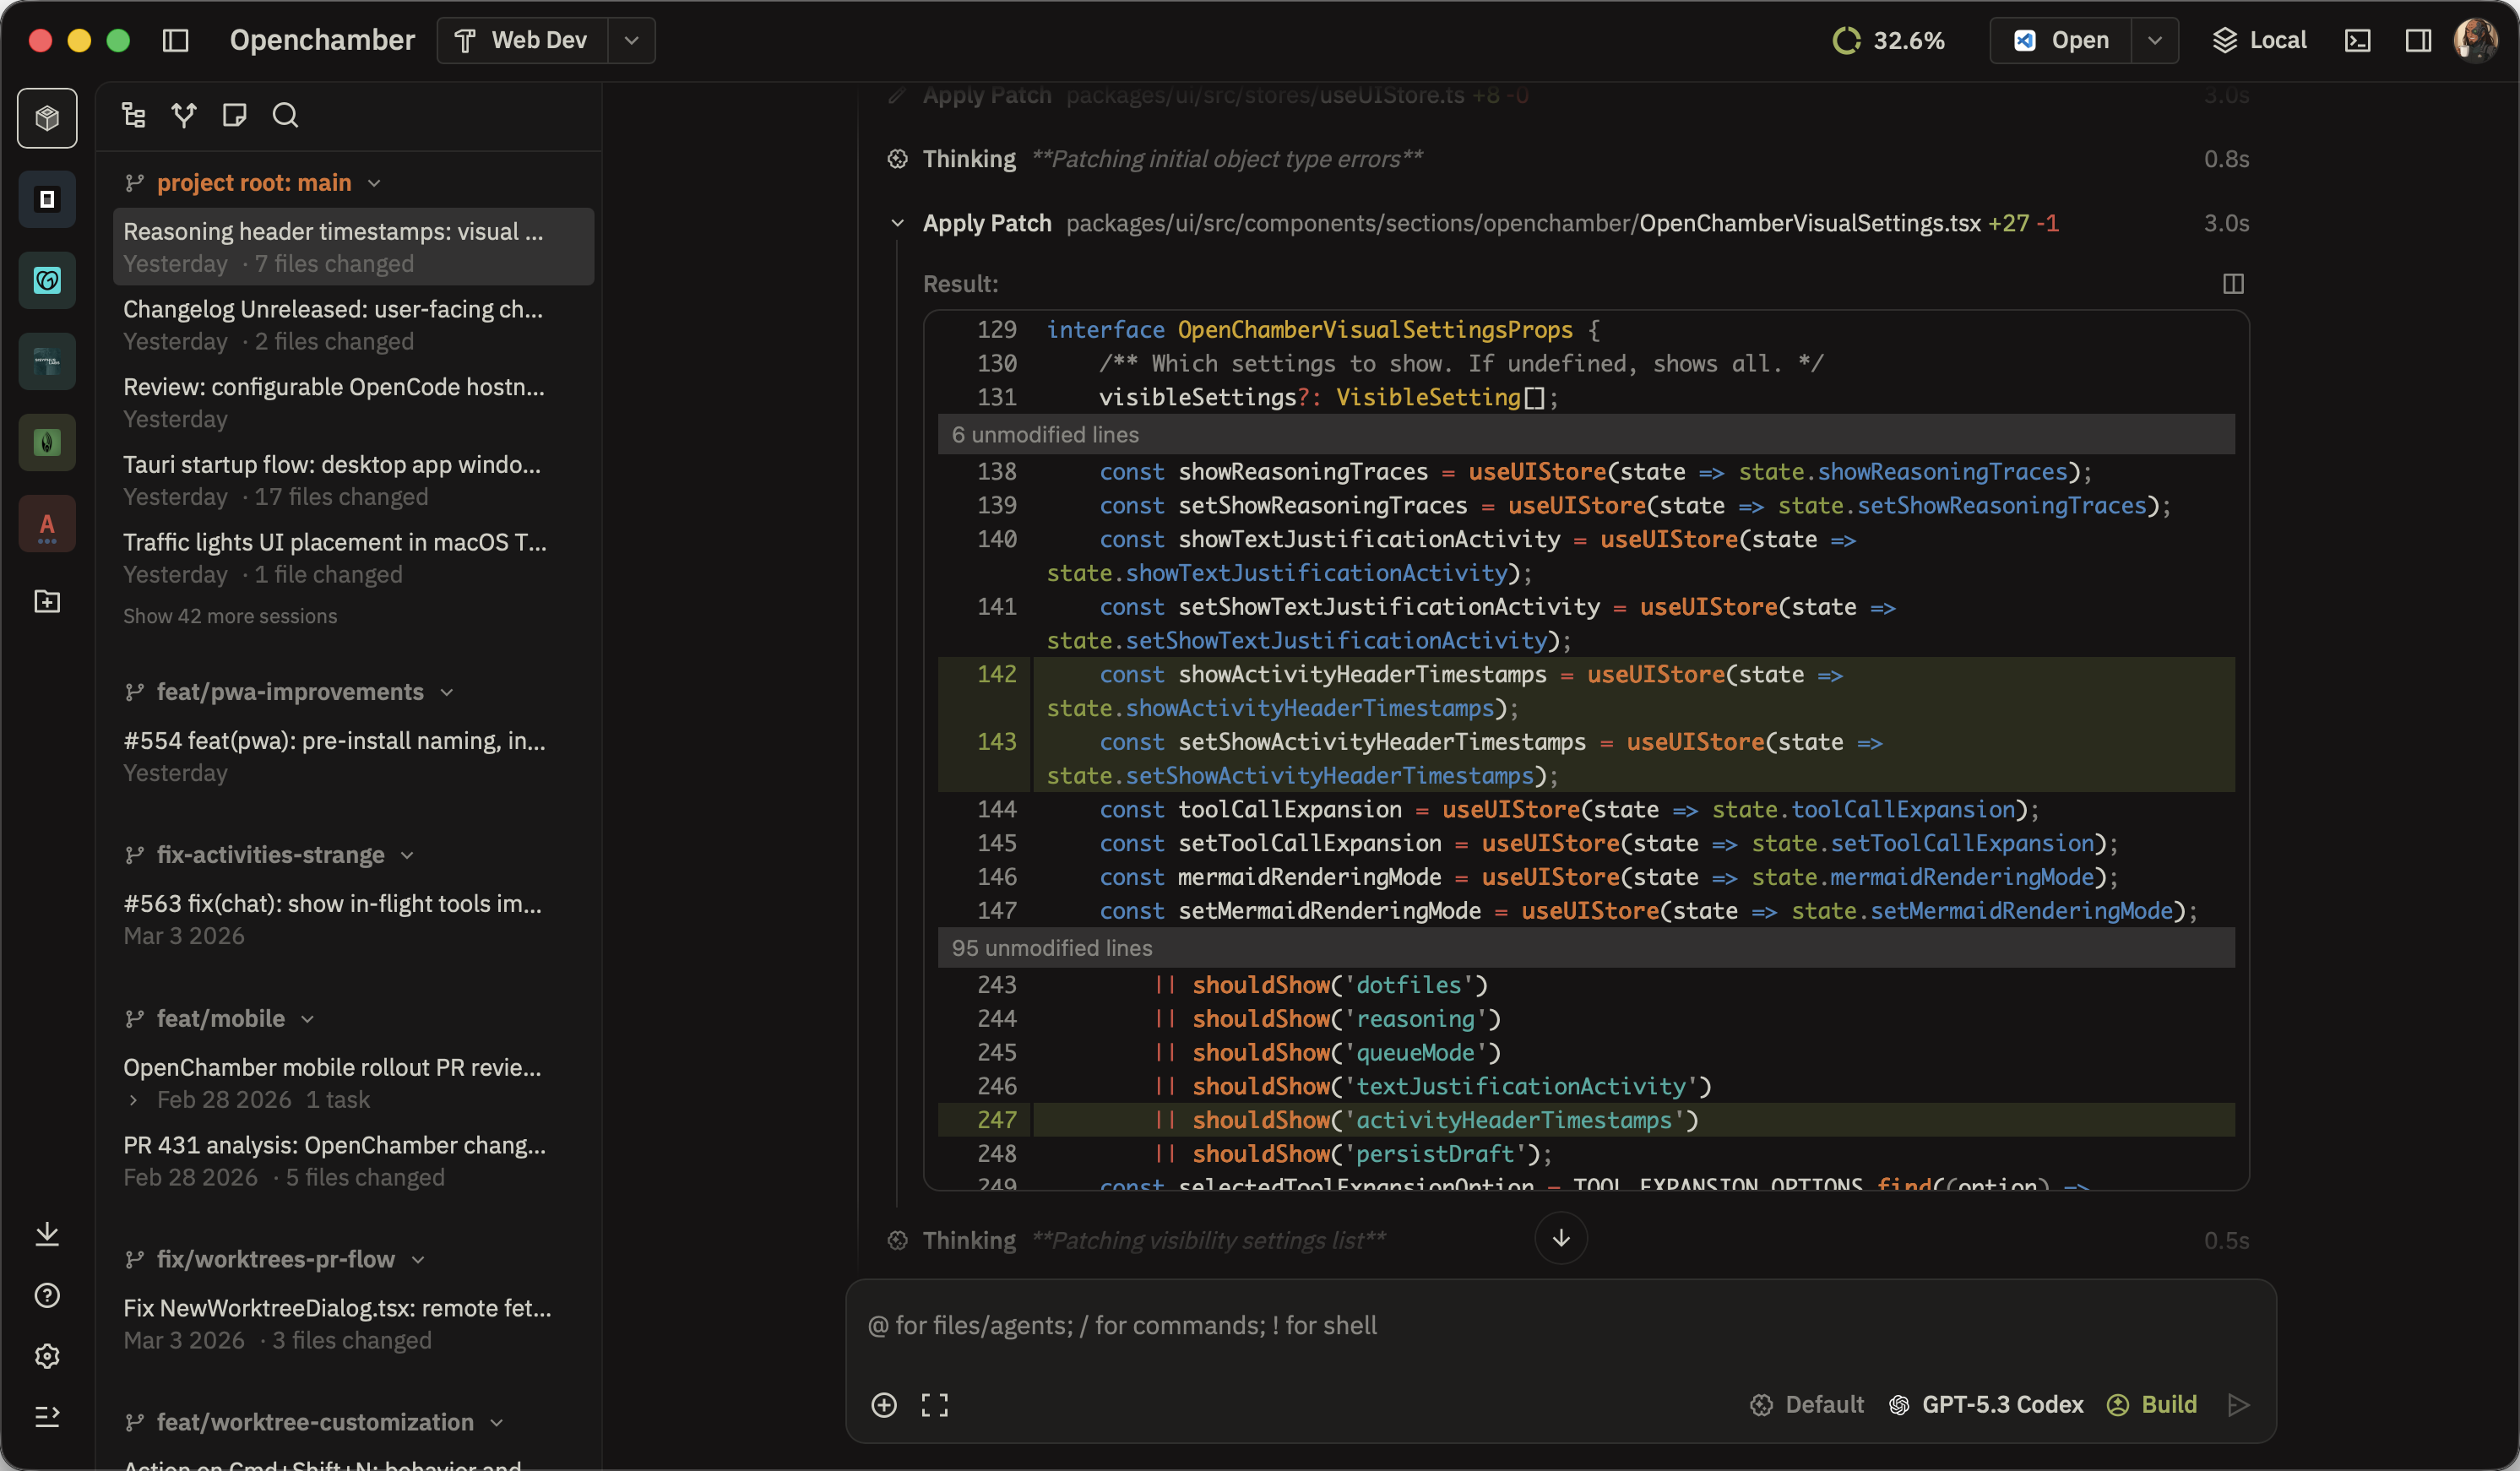The image size is (2520, 1471).
Task: Open the GPT-5.3 Codex model selector
Action: coord(1986,1405)
